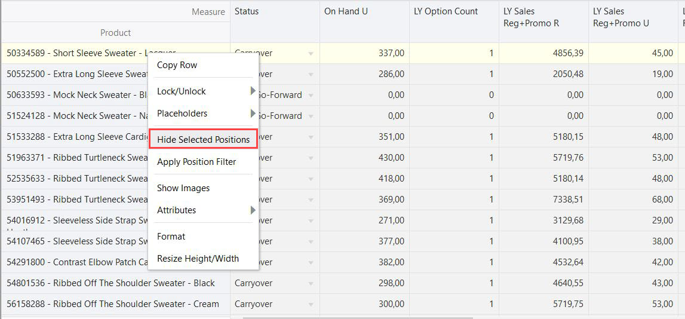Open the Lock/Unlock submenu
Image resolution: width=685 pixels, height=319 pixels.
pos(204,91)
